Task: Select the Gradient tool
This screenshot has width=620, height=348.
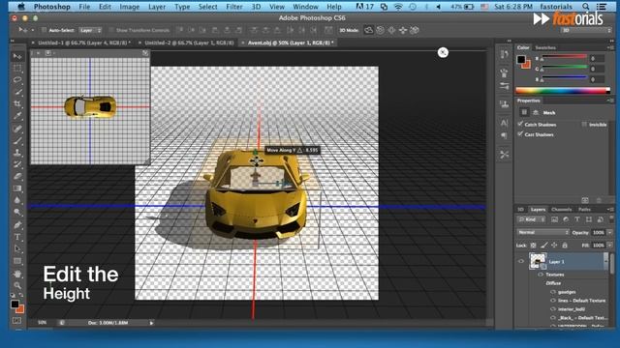Action: (17, 188)
